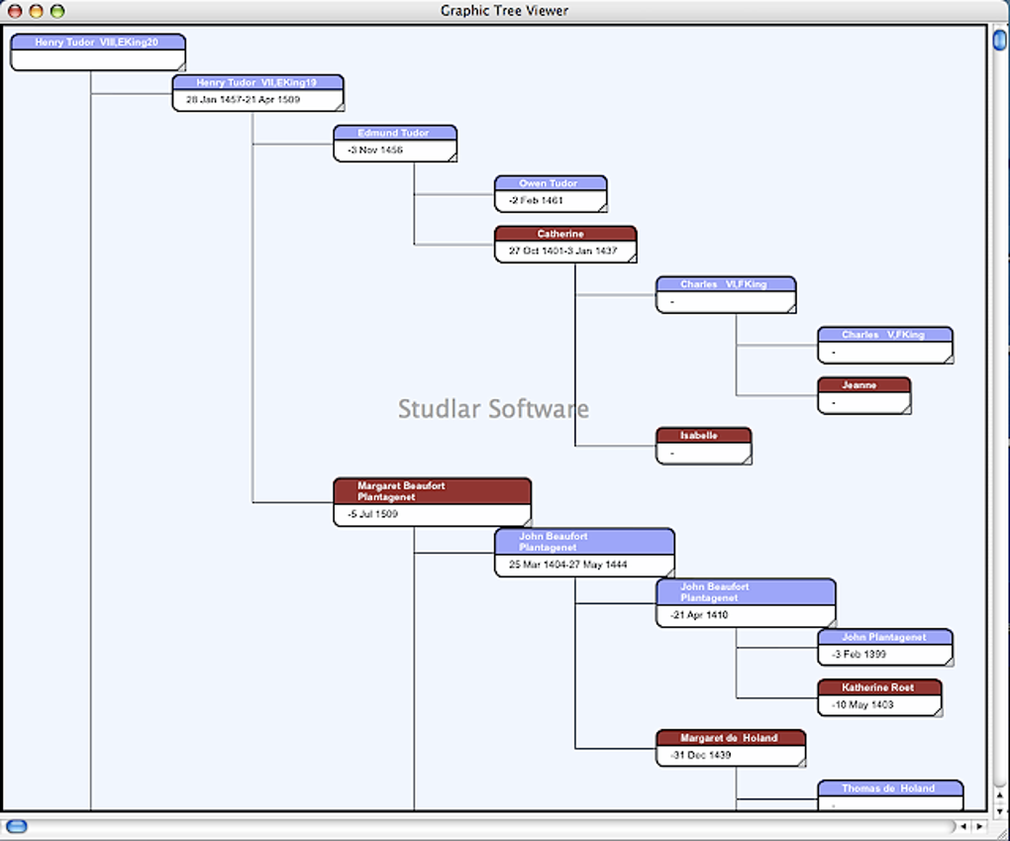Click the date text "-2 Feb 1461"
The height and width of the screenshot is (841, 1010).
536,200
